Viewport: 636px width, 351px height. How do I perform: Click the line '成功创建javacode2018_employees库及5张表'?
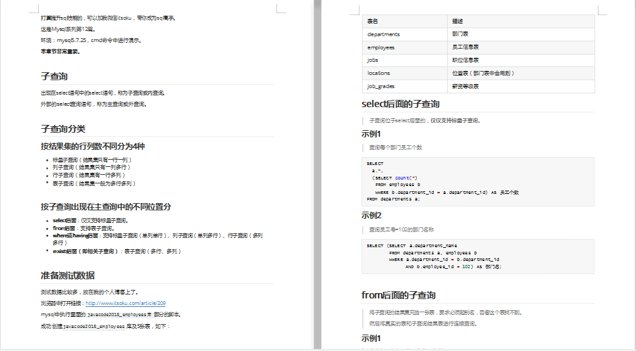click(x=105, y=326)
